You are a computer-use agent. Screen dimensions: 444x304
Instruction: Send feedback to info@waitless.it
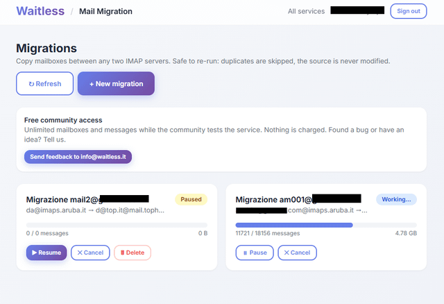point(78,157)
